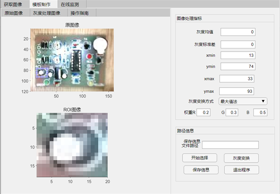Screen dimensions: 280x194
Task: Click the xmin input field
Action: (238, 55)
